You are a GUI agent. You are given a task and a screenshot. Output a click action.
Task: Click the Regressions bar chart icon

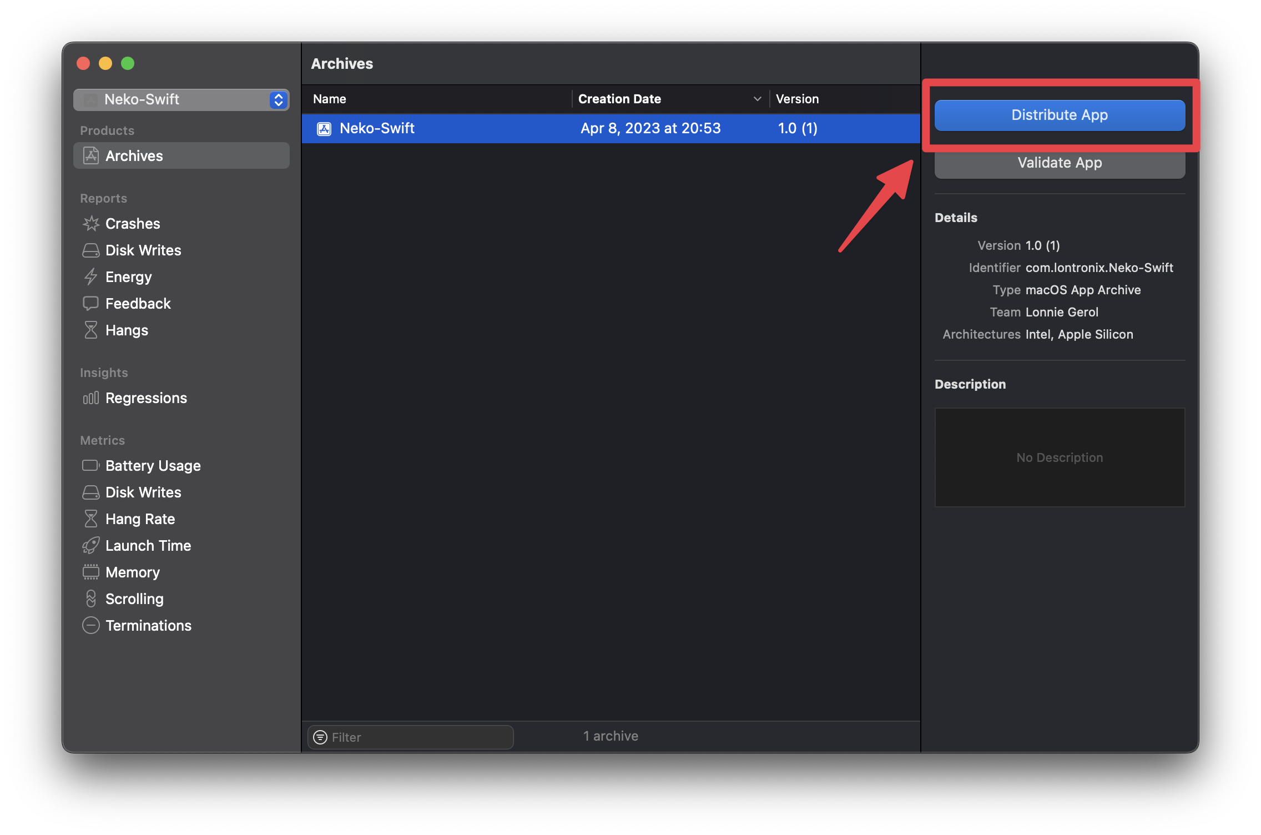click(x=91, y=398)
